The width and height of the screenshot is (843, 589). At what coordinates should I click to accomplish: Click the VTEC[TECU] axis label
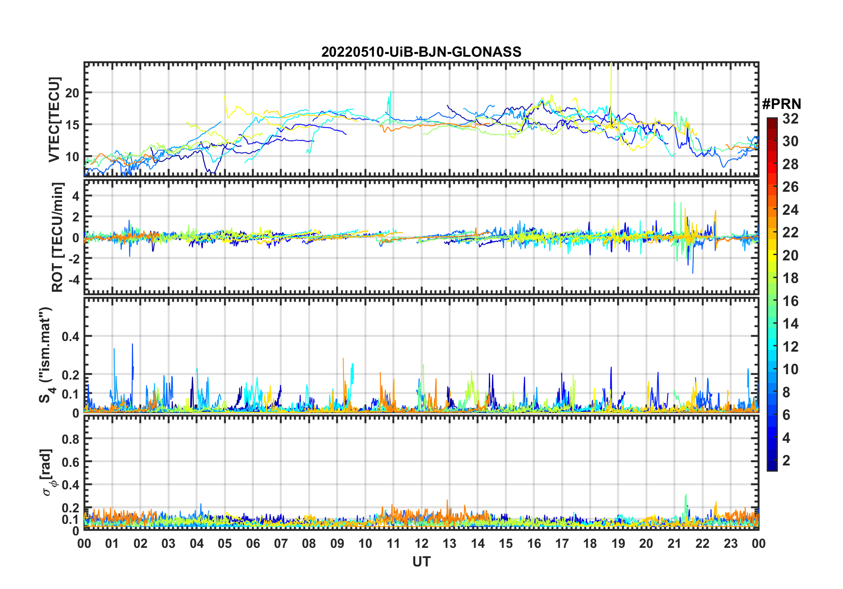point(54,120)
